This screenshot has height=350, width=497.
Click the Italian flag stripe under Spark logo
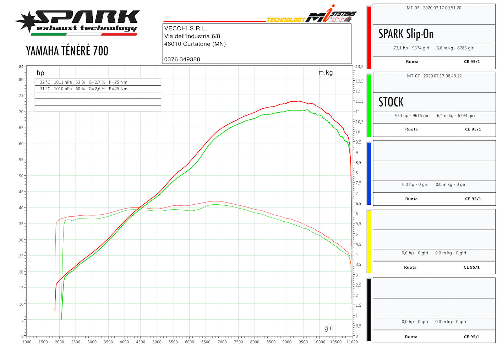pos(85,34)
